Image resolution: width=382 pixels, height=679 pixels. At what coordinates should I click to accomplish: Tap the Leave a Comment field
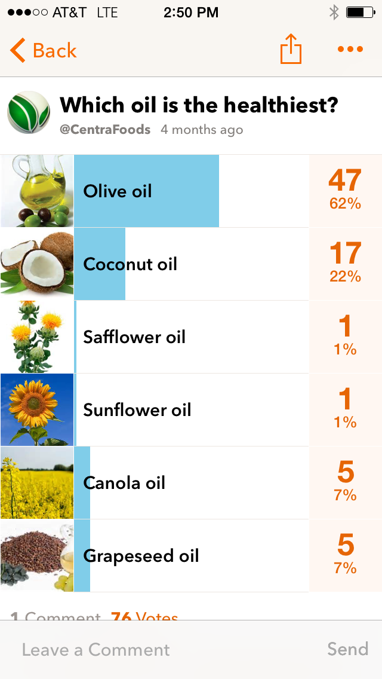pos(95,650)
